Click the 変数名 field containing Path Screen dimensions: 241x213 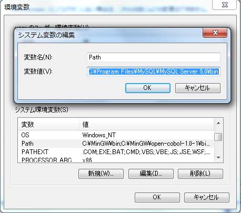point(154,57)
